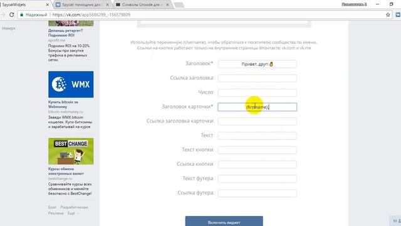Click the Текст кнопки input field
Image resolution: width=401 pixels, height=226 pixels.
pos(258,150)
